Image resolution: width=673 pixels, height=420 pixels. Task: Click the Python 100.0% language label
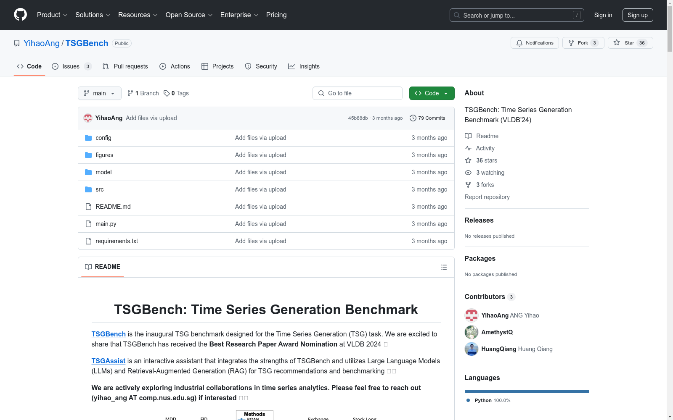(488, 400)
